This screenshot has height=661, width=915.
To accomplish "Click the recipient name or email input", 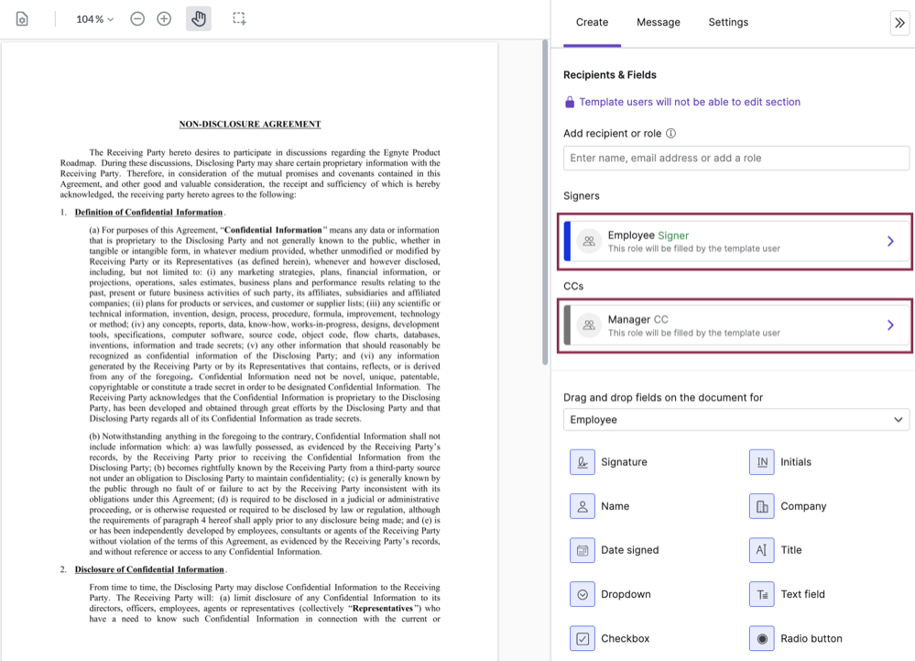I will (x=736, y=158).
